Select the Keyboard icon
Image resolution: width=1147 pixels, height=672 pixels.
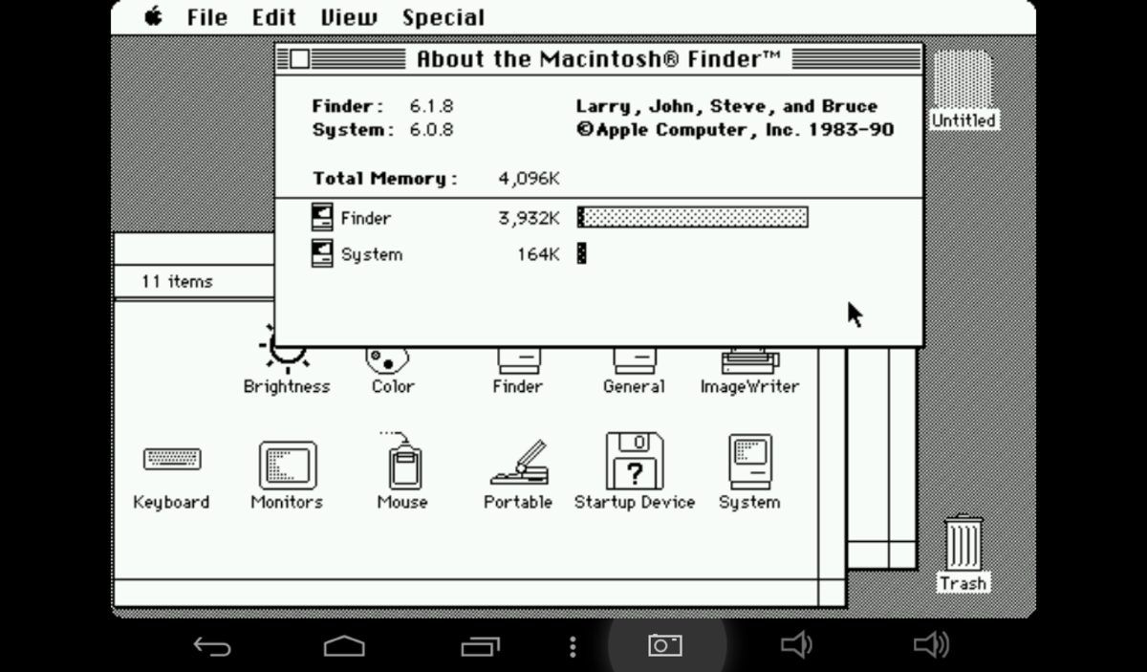coord(172,460)
